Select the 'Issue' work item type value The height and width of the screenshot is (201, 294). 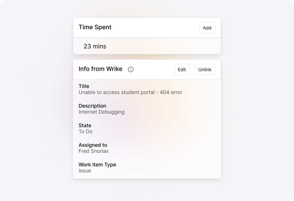[85, 171]
